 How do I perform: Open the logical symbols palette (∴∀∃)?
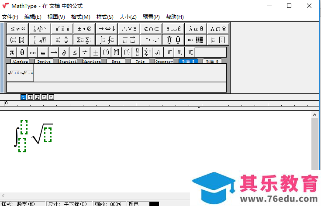[x=129, y=29]
